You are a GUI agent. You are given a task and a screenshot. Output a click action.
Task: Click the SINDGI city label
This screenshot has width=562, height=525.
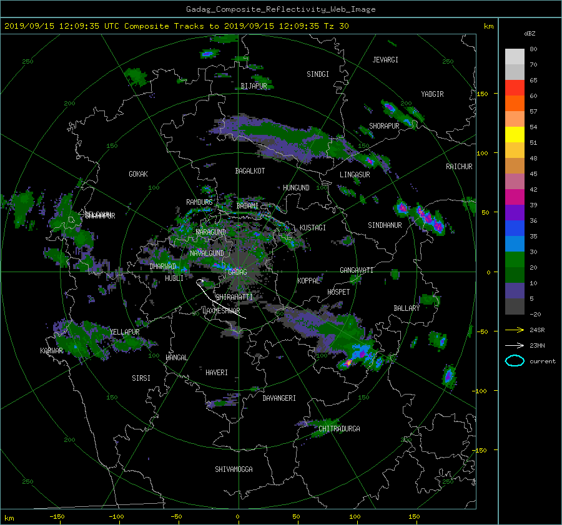click(318, 74)
